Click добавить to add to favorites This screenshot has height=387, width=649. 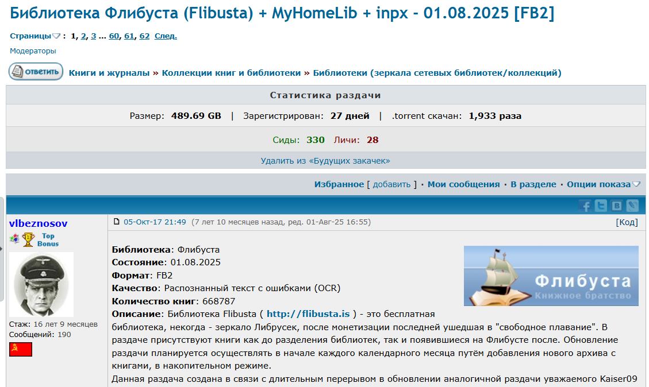pos(391,184)
